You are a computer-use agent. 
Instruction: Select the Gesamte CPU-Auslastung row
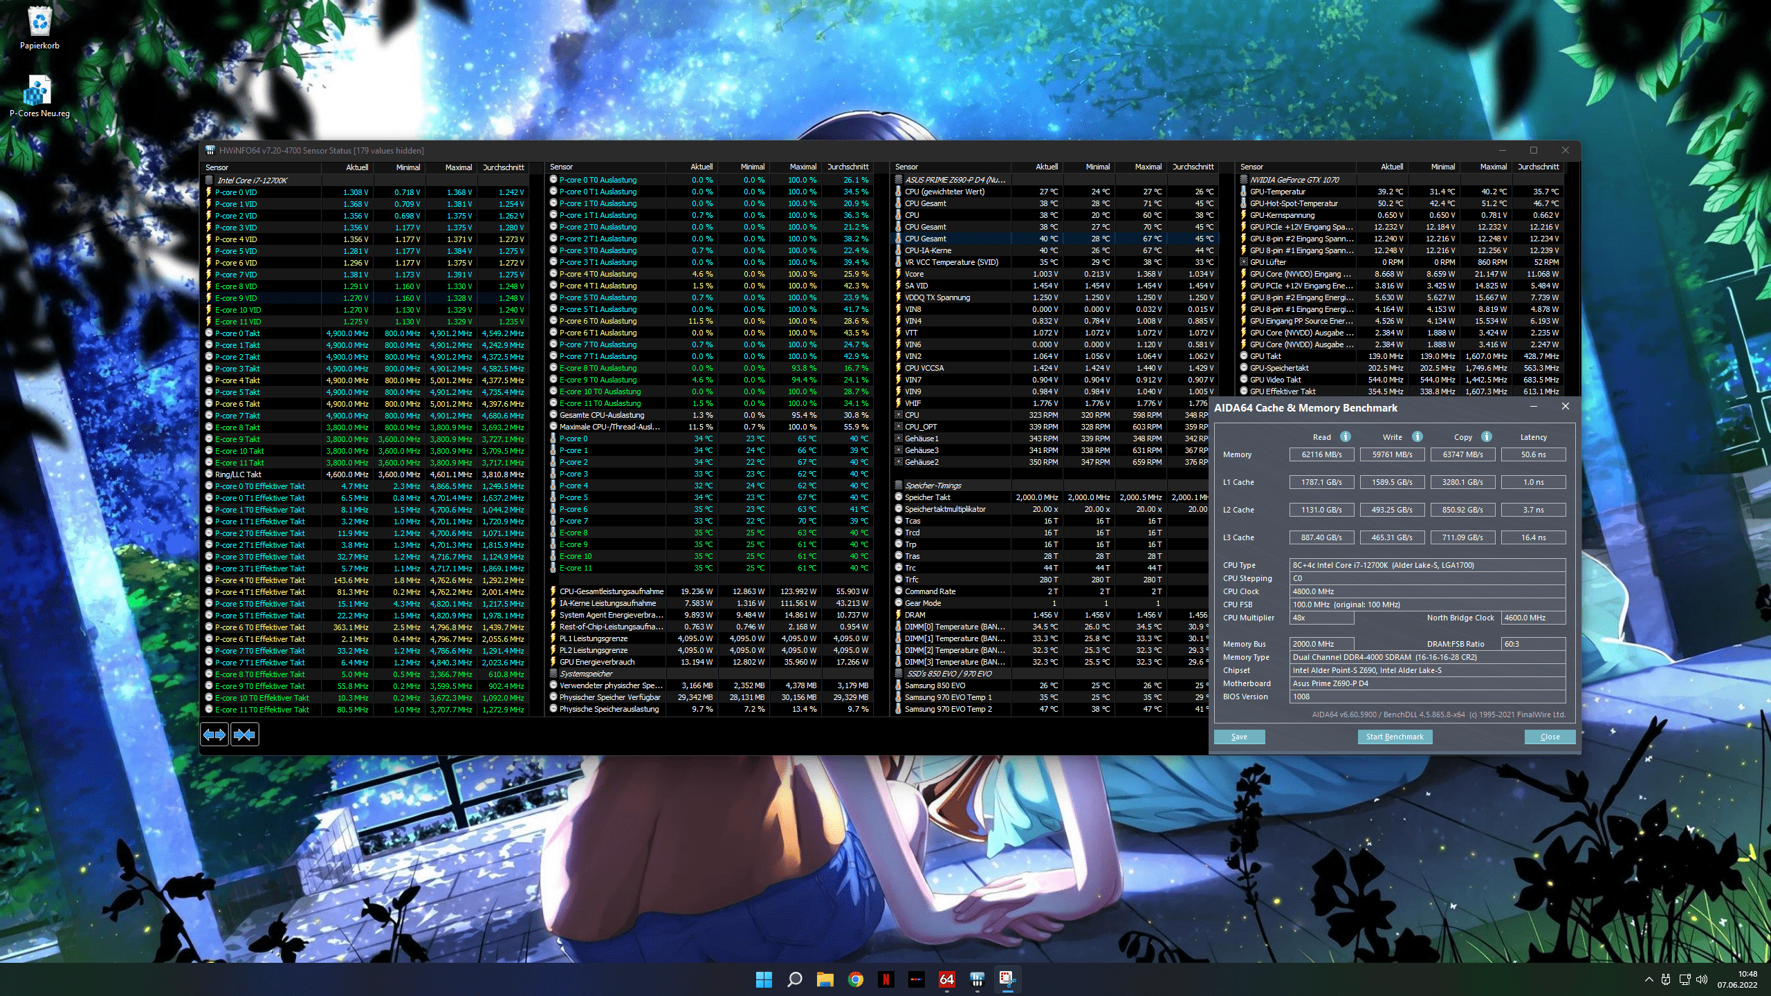pos(710,415)
